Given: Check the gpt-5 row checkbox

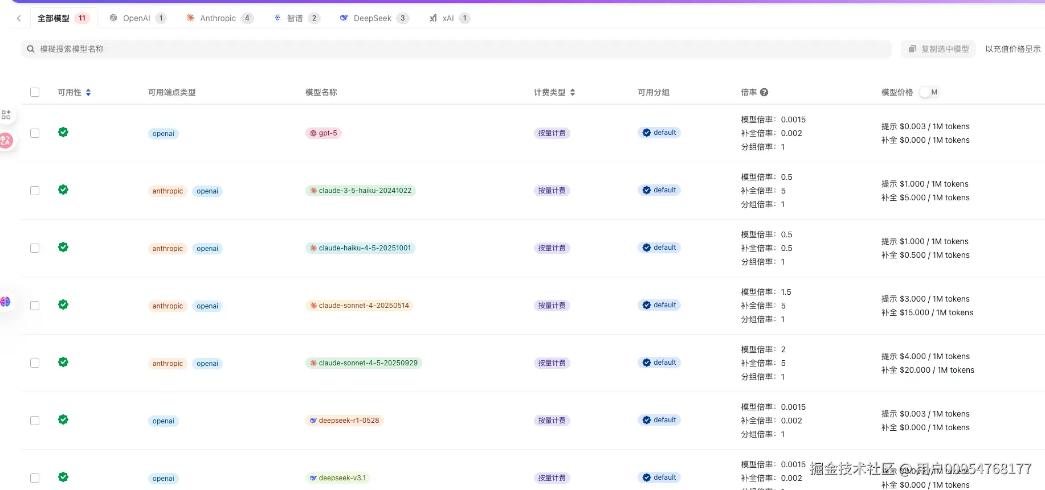Looking at the screenshot, I should coord(35,133).
